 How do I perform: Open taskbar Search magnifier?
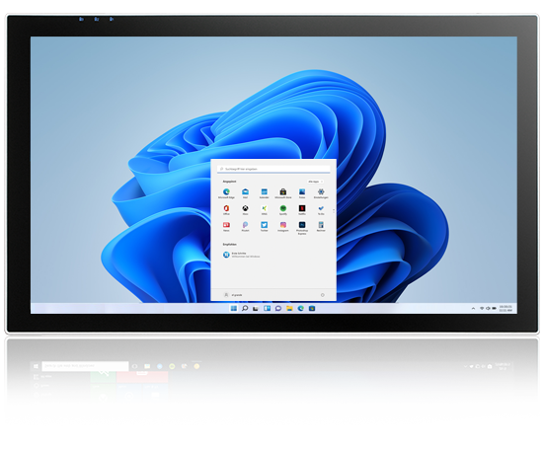(245, 308)
